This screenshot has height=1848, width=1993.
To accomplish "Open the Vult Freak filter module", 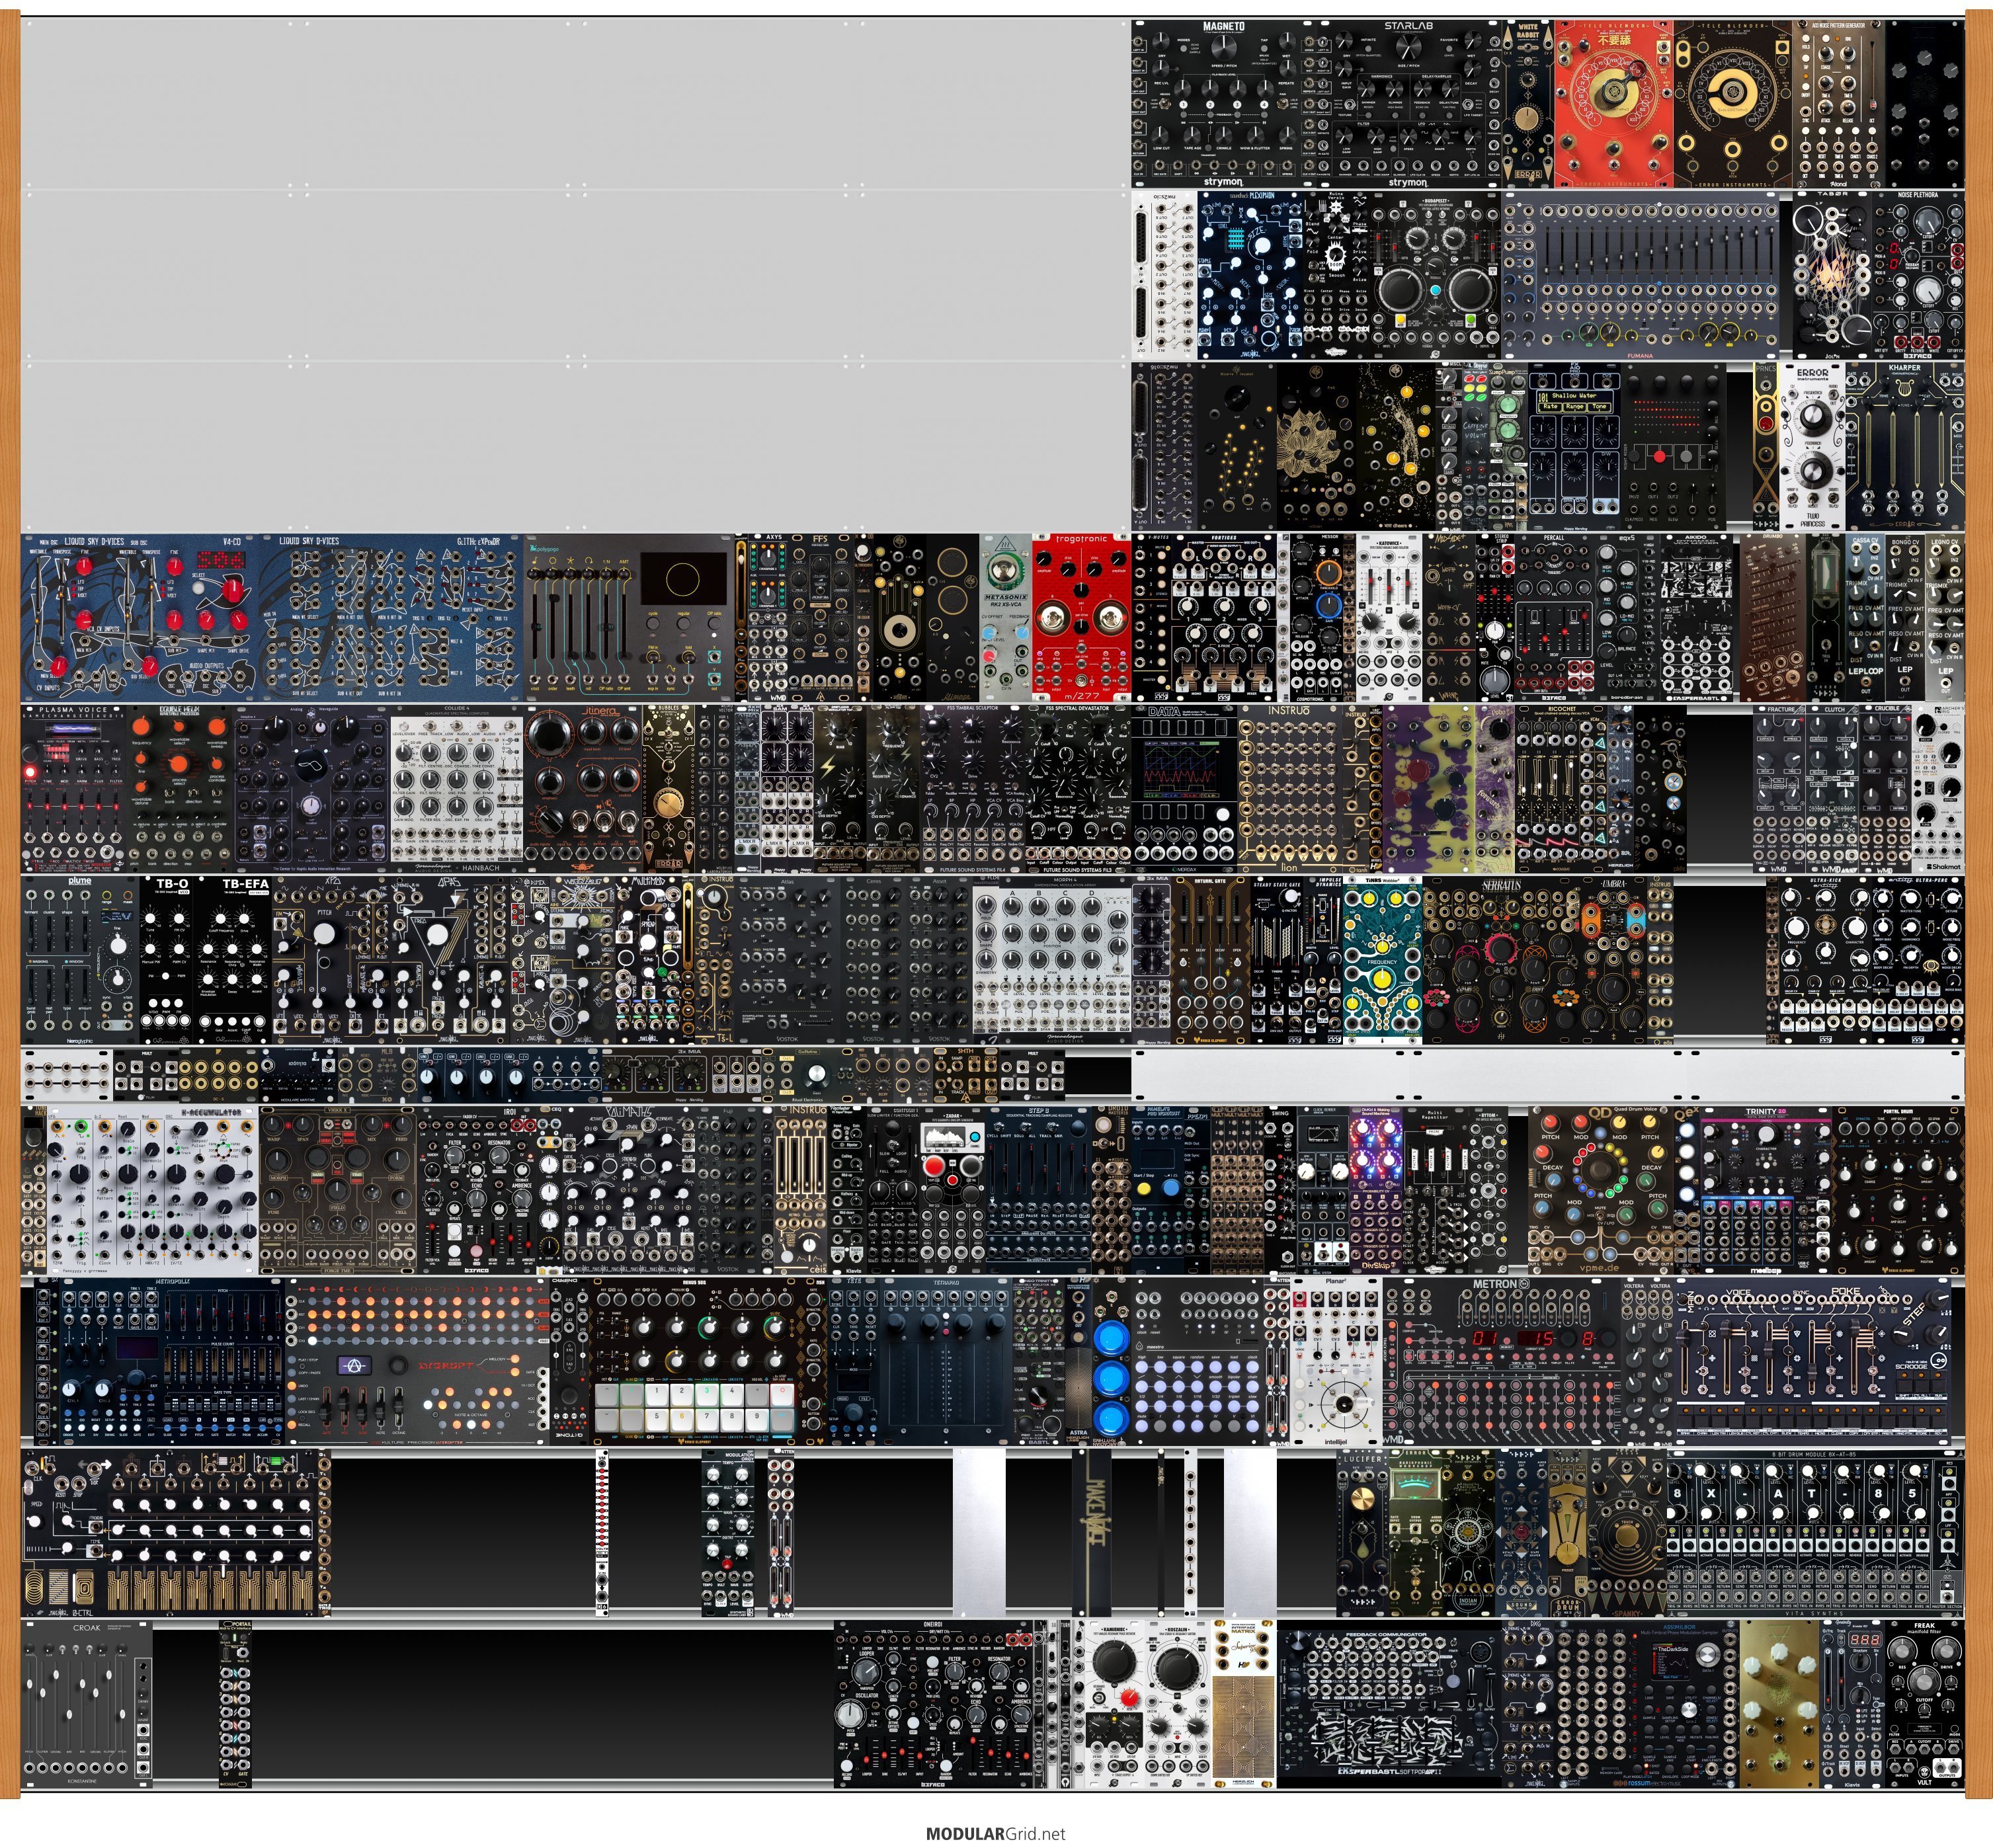I will pyautogui.click(x=1924, y=1704).
